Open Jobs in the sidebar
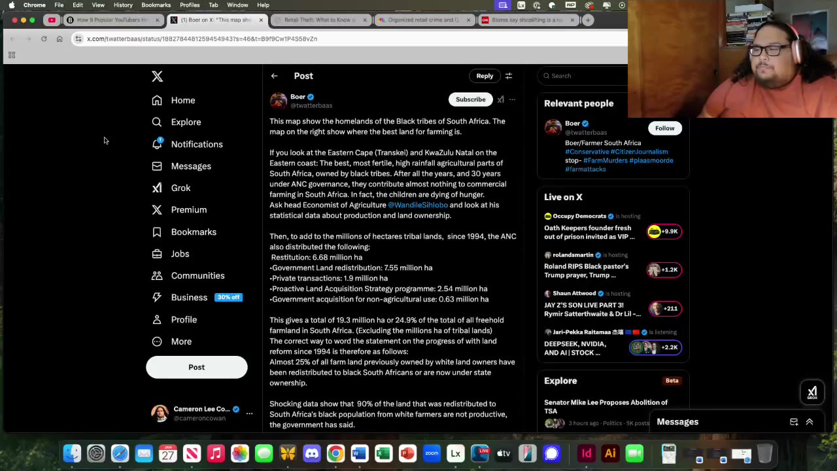 (x=171, y=254)
